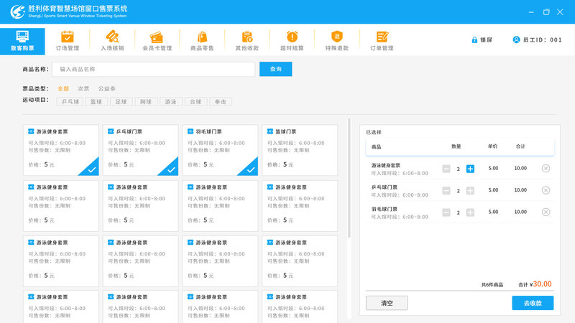This screenshot has height=323, width=575.
Task: Increase quantity of 羽毛球门票 in cart
Action: 470,212
